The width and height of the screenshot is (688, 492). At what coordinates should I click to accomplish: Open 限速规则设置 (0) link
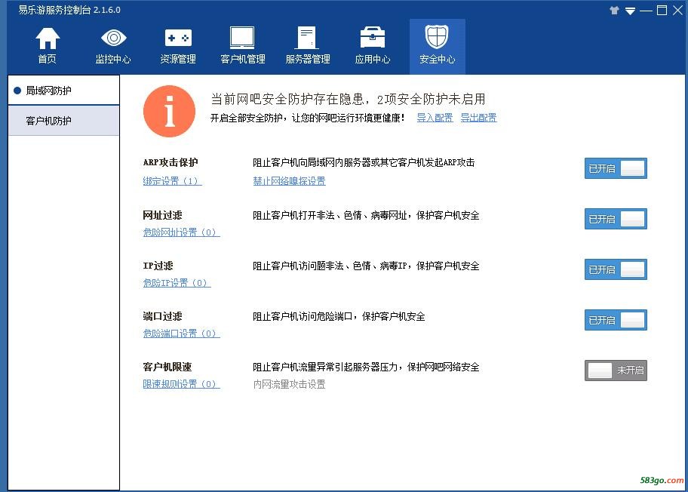tap(181, 383)
